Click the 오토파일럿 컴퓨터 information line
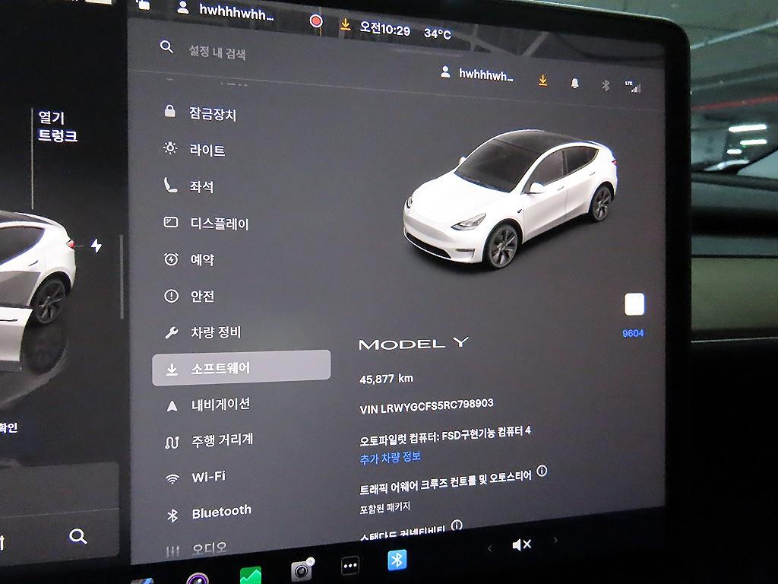The width and height of the screenshot is (778, 584). coord(445,435)
